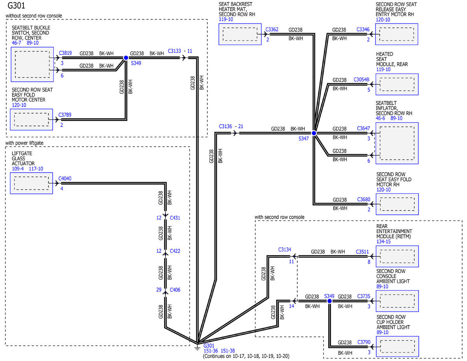Viewport: 467px width, 361px height.
Task: Click the S347 splice junction dot
Action: pos(314,133)
